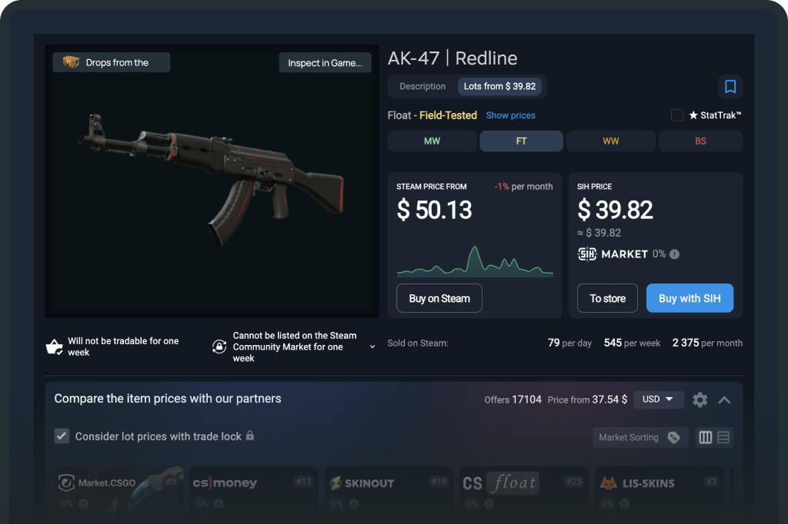Click the Buy with SIH button
Viewport: 788px width, 524px height.
pyautogui.click(x=689, y=298)
